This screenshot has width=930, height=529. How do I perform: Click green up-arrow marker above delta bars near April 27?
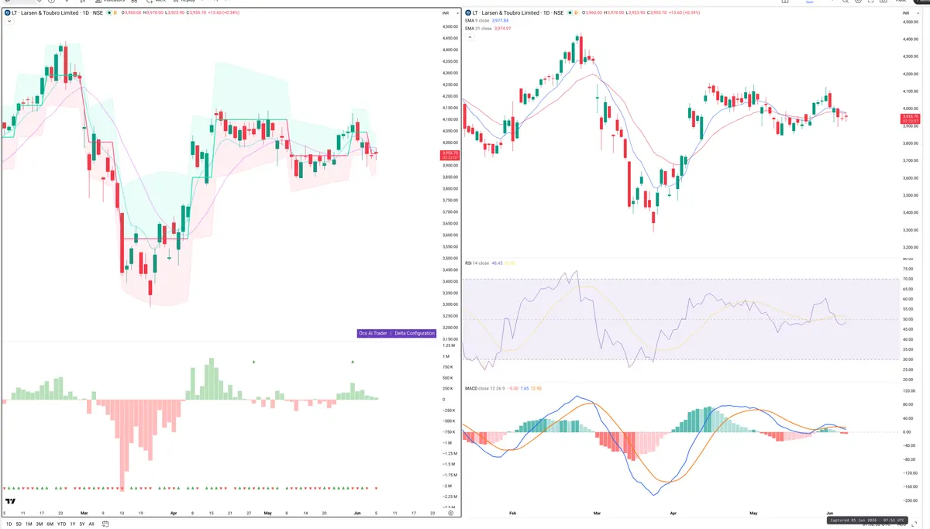(254, 362)
